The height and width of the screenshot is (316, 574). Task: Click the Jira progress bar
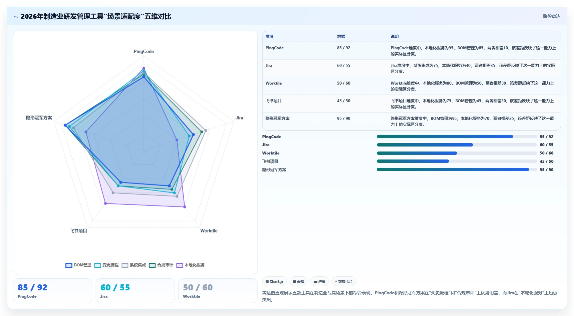coord(457,145)
